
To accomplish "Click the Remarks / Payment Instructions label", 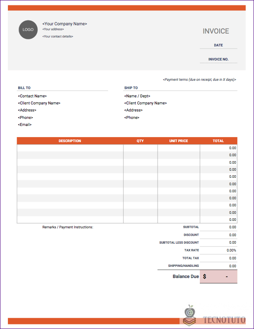I will pyautogui.click(x=67, y=227).
